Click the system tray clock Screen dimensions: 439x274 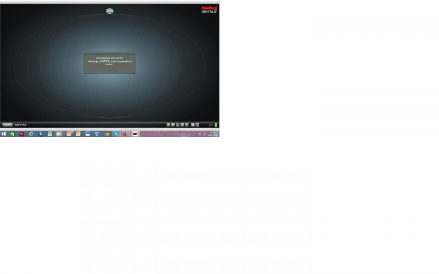coord(213,134)
